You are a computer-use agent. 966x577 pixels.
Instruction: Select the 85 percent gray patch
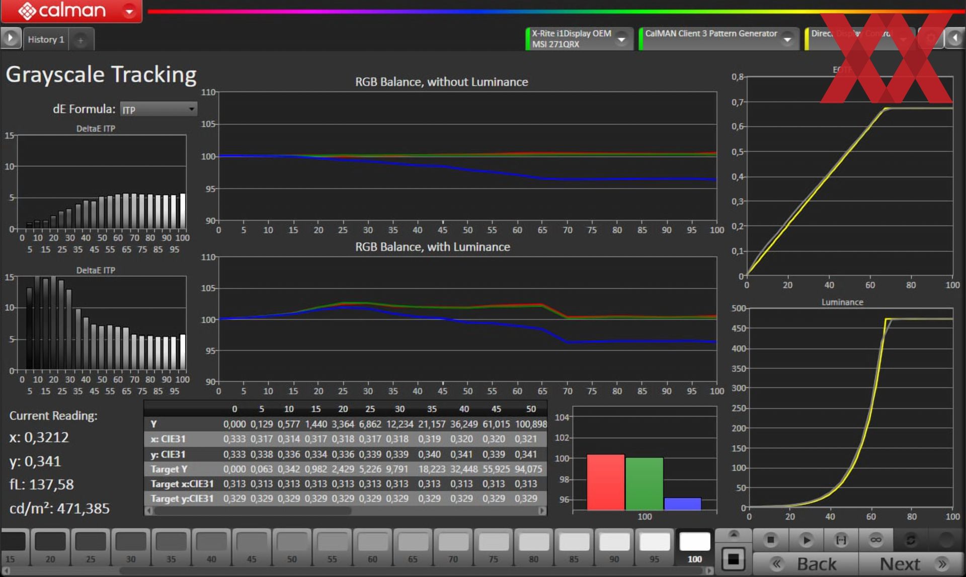point(574,547)
